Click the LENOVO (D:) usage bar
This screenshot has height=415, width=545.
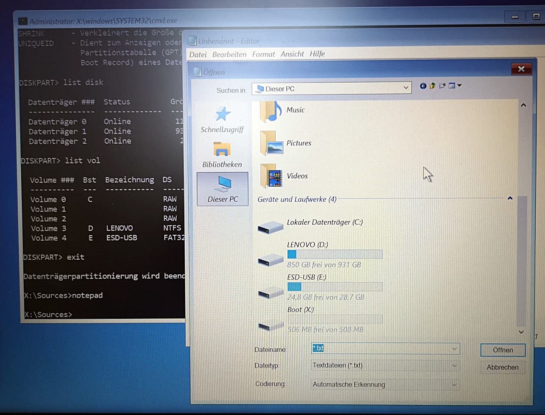pos(335,254)
